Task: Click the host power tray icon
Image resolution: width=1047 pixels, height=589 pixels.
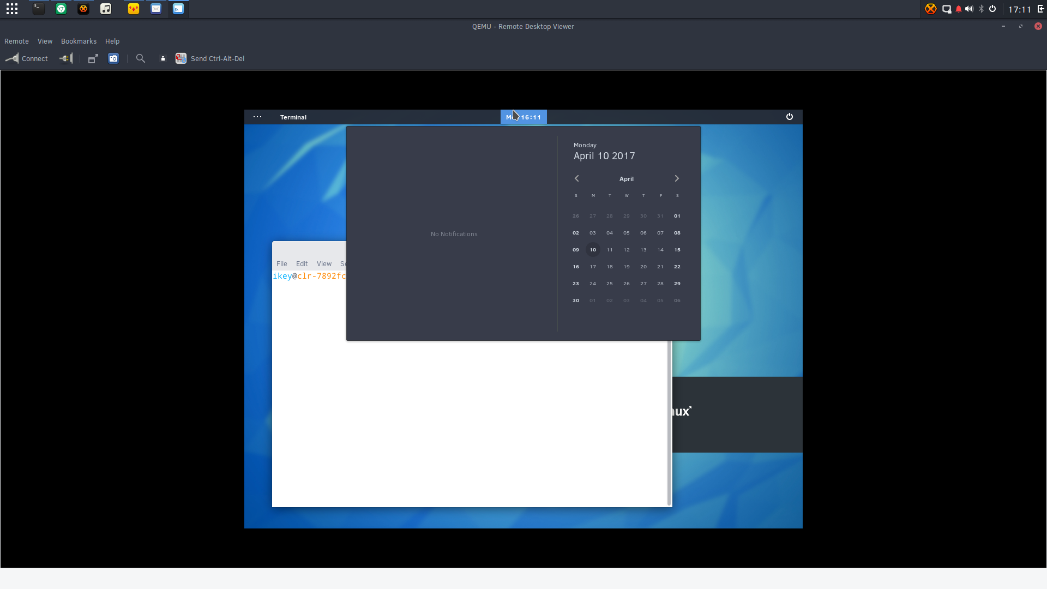Action: pyautogui.click(x=992, y=9)
